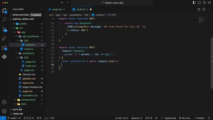Click errors and warnings count in status bar
This screenshot has width=213, height=120.
tap(29, 118)
